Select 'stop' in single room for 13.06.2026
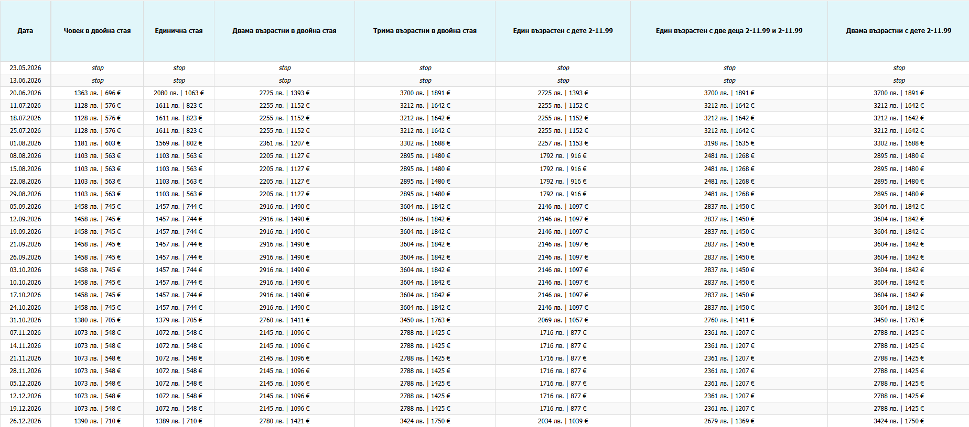Viewport: 969px width, 427px height. click(179, 81)
